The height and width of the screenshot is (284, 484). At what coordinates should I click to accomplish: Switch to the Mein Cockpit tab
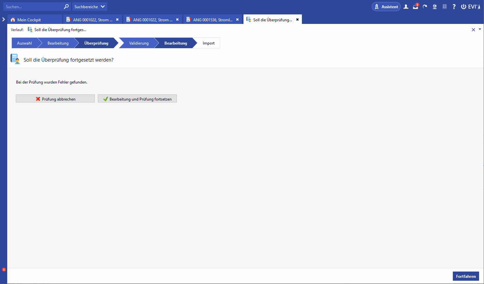point(29,20)
